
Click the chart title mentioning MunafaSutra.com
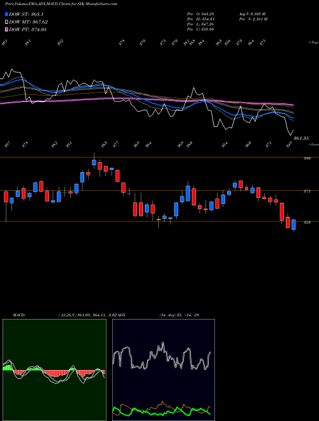tap(61, 4)
